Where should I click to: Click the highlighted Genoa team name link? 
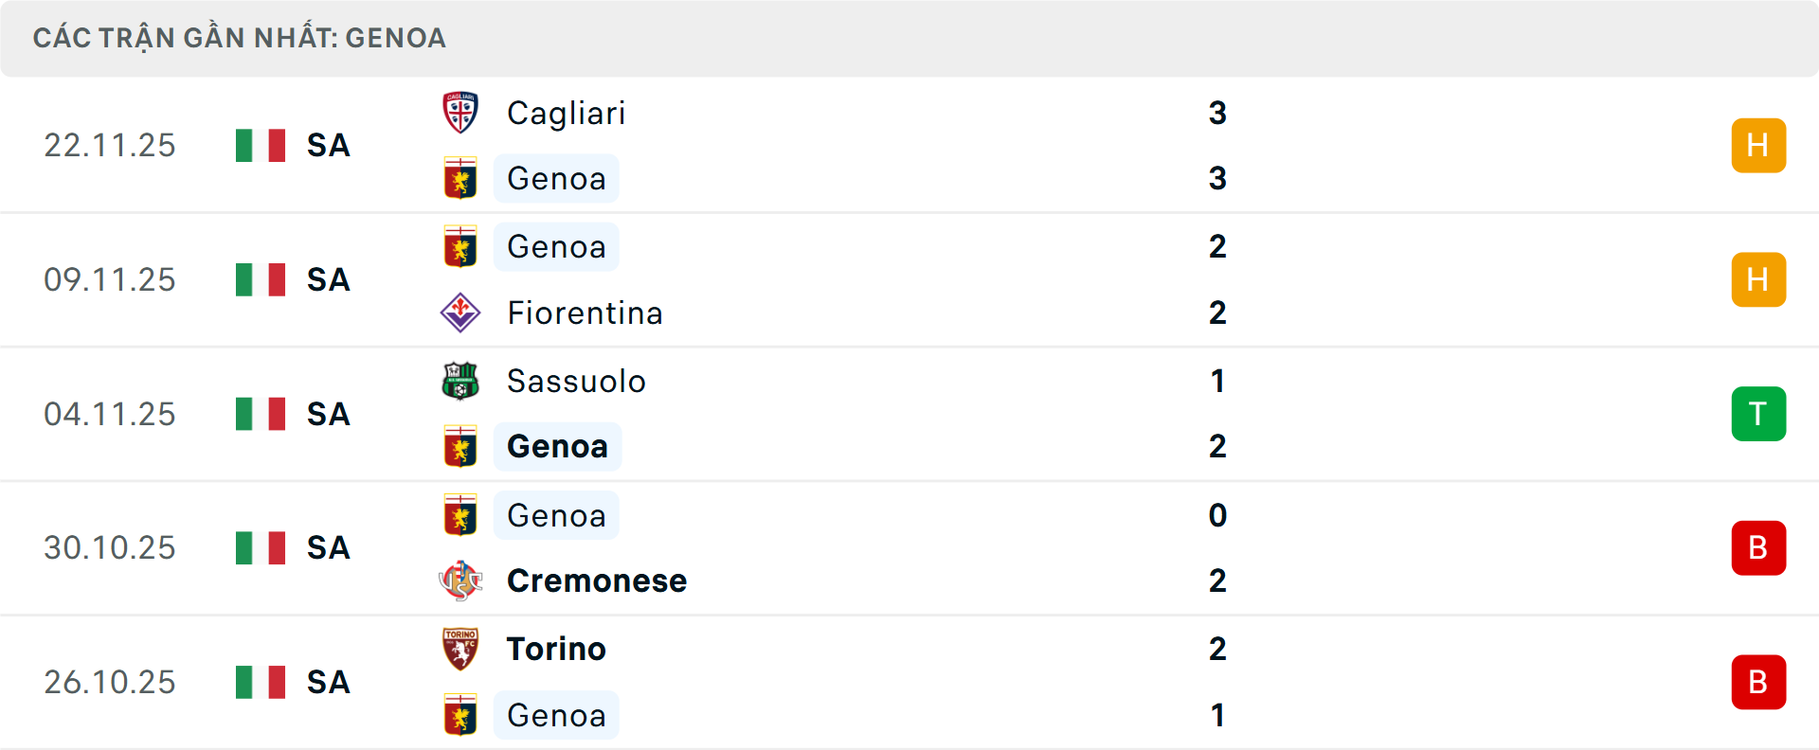[x=557, y=446]
